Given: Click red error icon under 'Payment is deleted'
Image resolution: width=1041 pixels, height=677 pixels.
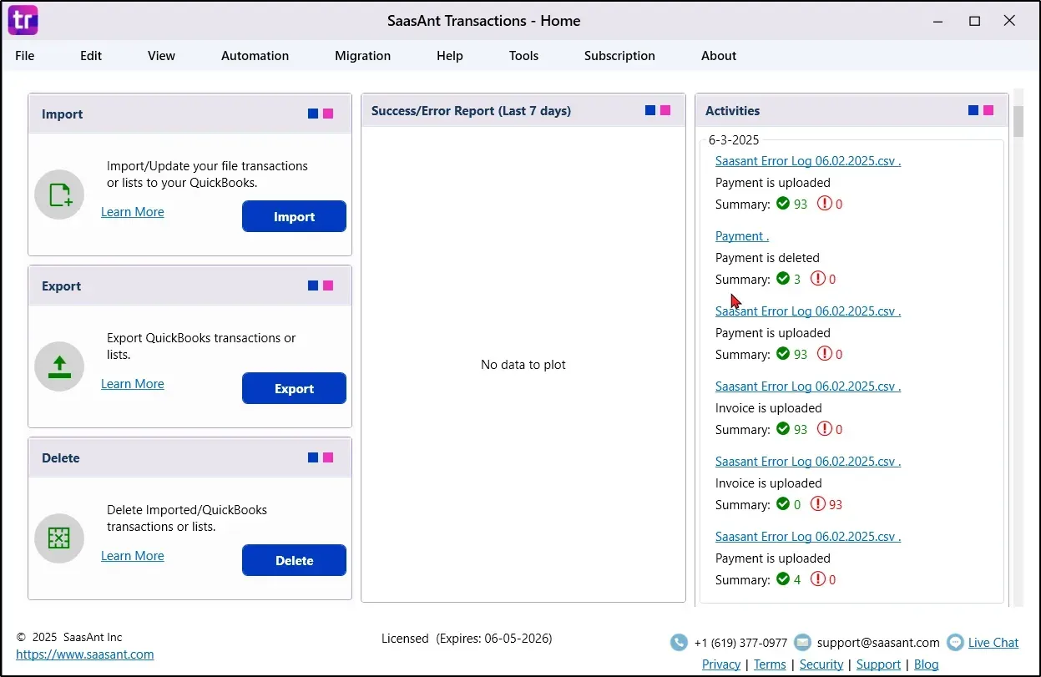Looking at the screenshot, I should (x=817, y=279).
